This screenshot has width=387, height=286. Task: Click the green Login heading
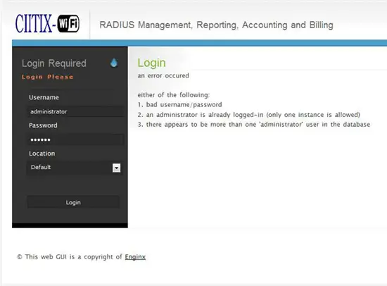[151, 63]
